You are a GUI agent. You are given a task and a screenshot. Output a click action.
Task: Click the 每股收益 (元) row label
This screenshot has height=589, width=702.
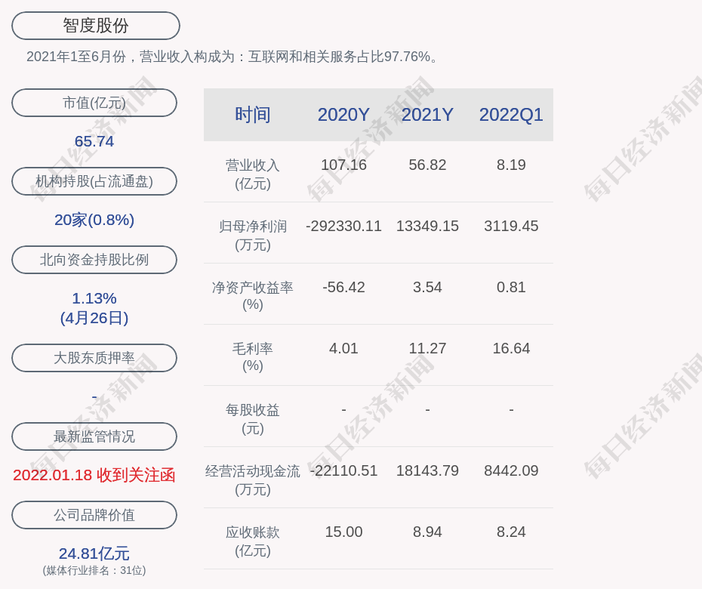pyautogui.click(x=253, y=419)
